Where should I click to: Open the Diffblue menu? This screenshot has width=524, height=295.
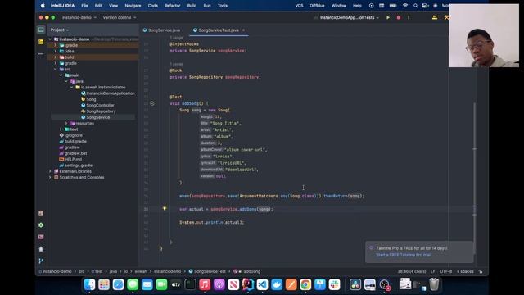click(x=317, y=6)
